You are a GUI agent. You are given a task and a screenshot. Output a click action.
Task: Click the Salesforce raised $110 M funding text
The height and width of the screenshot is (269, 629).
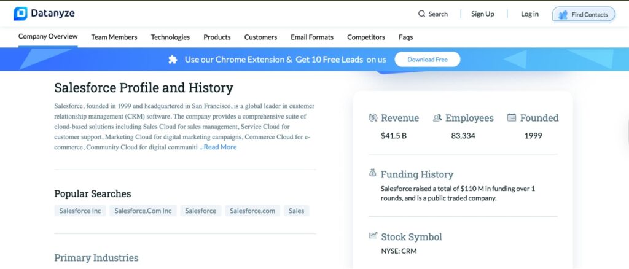[458, 193]
